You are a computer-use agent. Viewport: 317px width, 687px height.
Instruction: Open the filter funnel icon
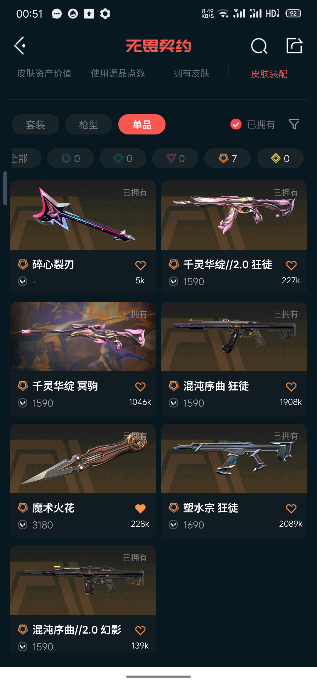point(294,124)
